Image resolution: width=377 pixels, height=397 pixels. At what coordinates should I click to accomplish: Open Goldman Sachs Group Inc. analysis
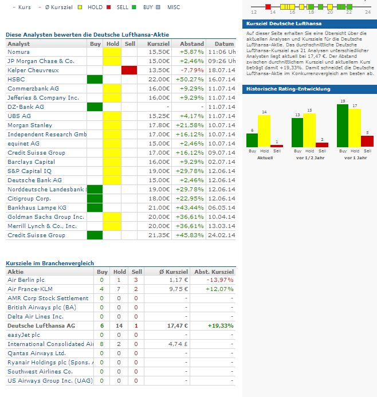(46, 217)
